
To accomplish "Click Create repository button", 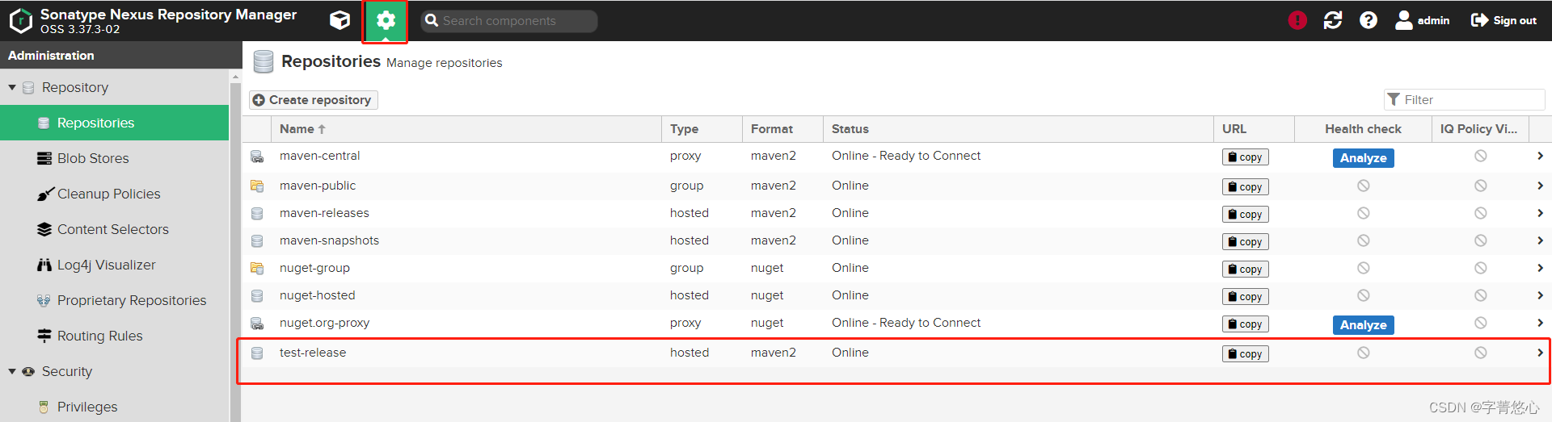I will click(x=313, y=100).
